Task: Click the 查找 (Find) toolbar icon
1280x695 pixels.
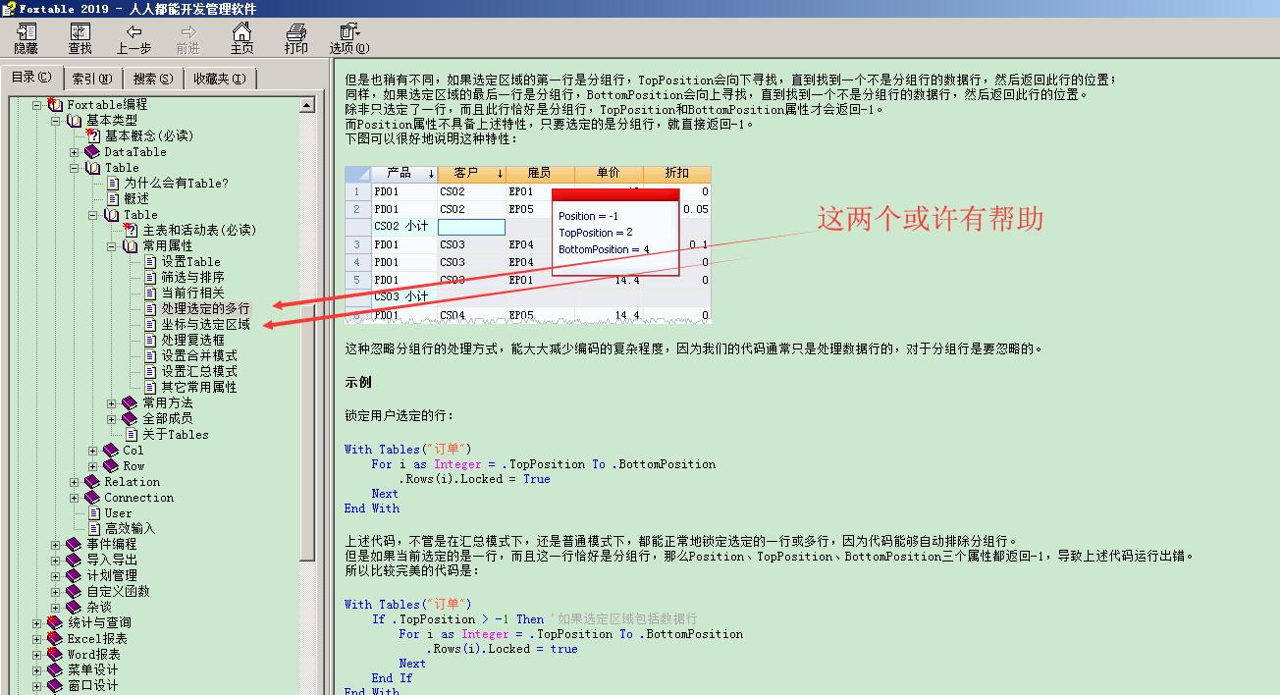Action: pyautogui.click(x=80, y=32)
